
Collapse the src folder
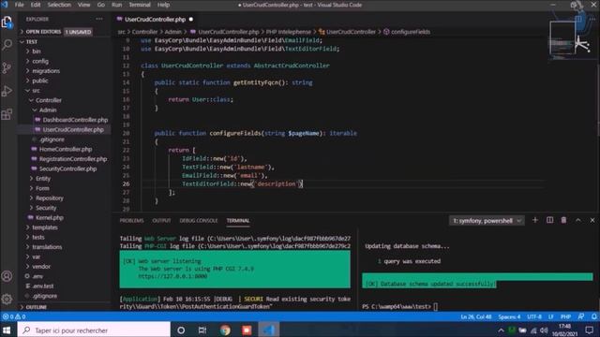coord(36,91)
